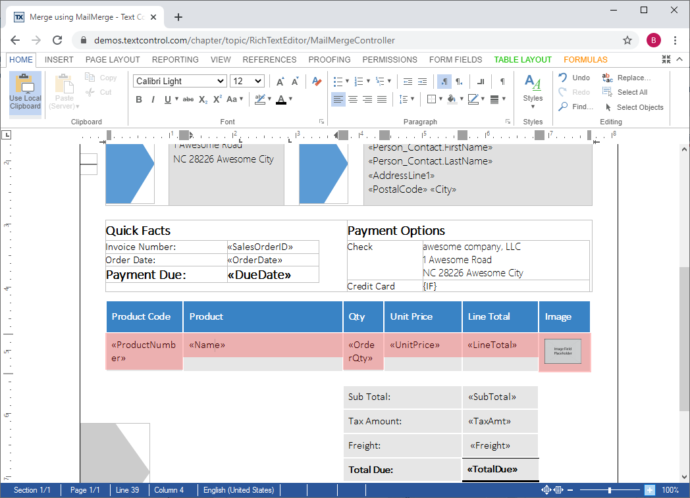Click zoom slider handle
The image size is (690, 498).
[610, 489]
